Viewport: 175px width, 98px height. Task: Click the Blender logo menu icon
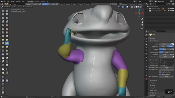point(2,1)
